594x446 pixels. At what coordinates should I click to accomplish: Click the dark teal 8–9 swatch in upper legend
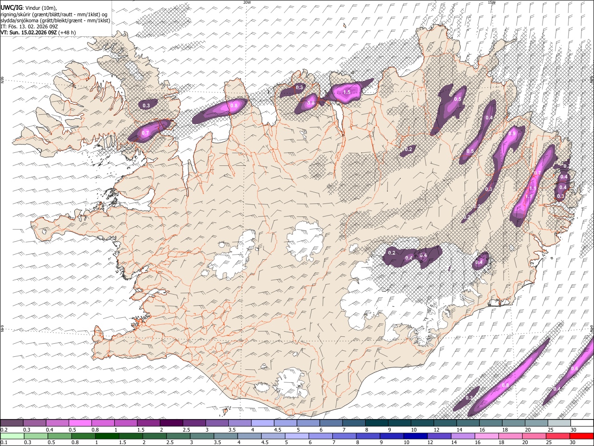click(x=376, y=423)
